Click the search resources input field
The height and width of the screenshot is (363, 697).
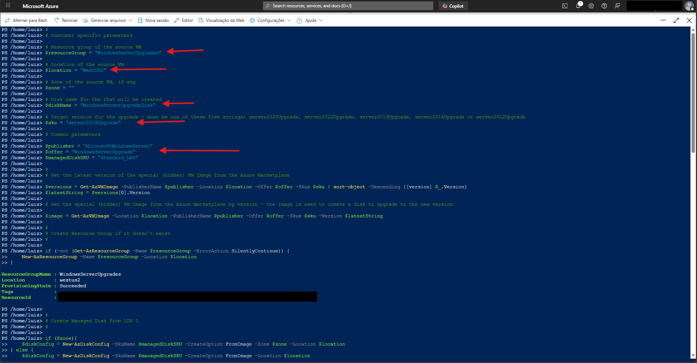coord(348,6)
